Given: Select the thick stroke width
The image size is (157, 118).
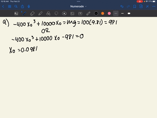Looking at the screenshot, I should (129, 13).
